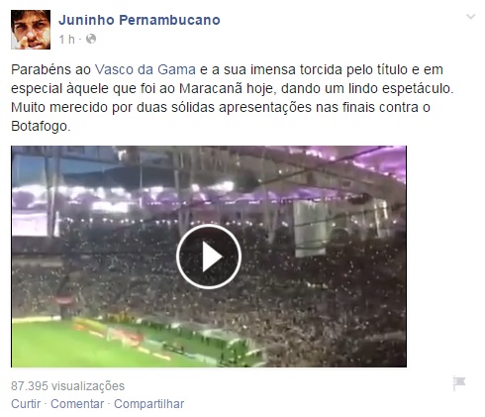Viewport: 485px width, 417px height.
Task: Click the 'Muito merecido' sentence in the post
Action: pos(221,107)
